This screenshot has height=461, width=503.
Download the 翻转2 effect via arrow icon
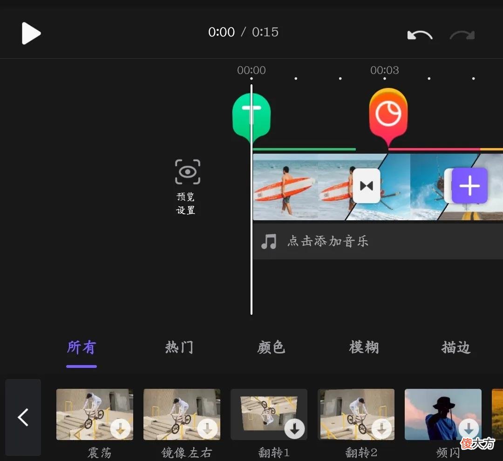click(382, 429)
